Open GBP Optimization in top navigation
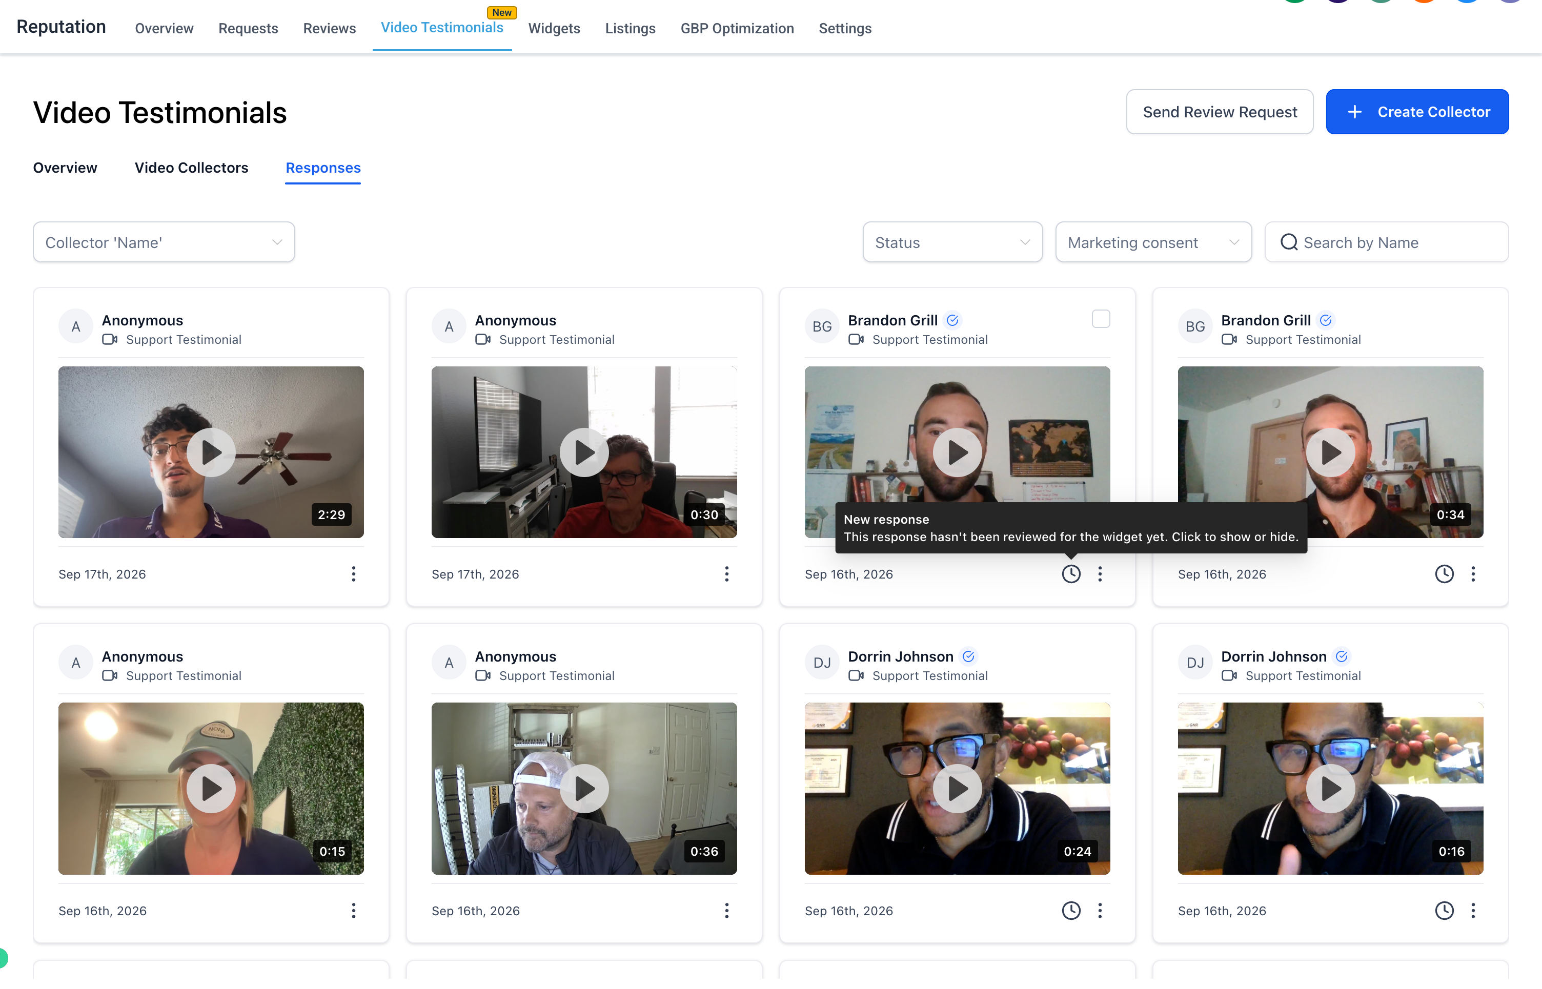1542x989 pixels. click(737, 28)
